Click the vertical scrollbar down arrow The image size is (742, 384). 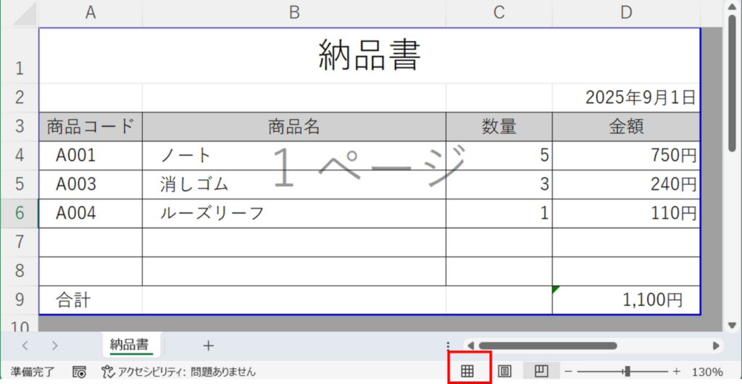732,325
